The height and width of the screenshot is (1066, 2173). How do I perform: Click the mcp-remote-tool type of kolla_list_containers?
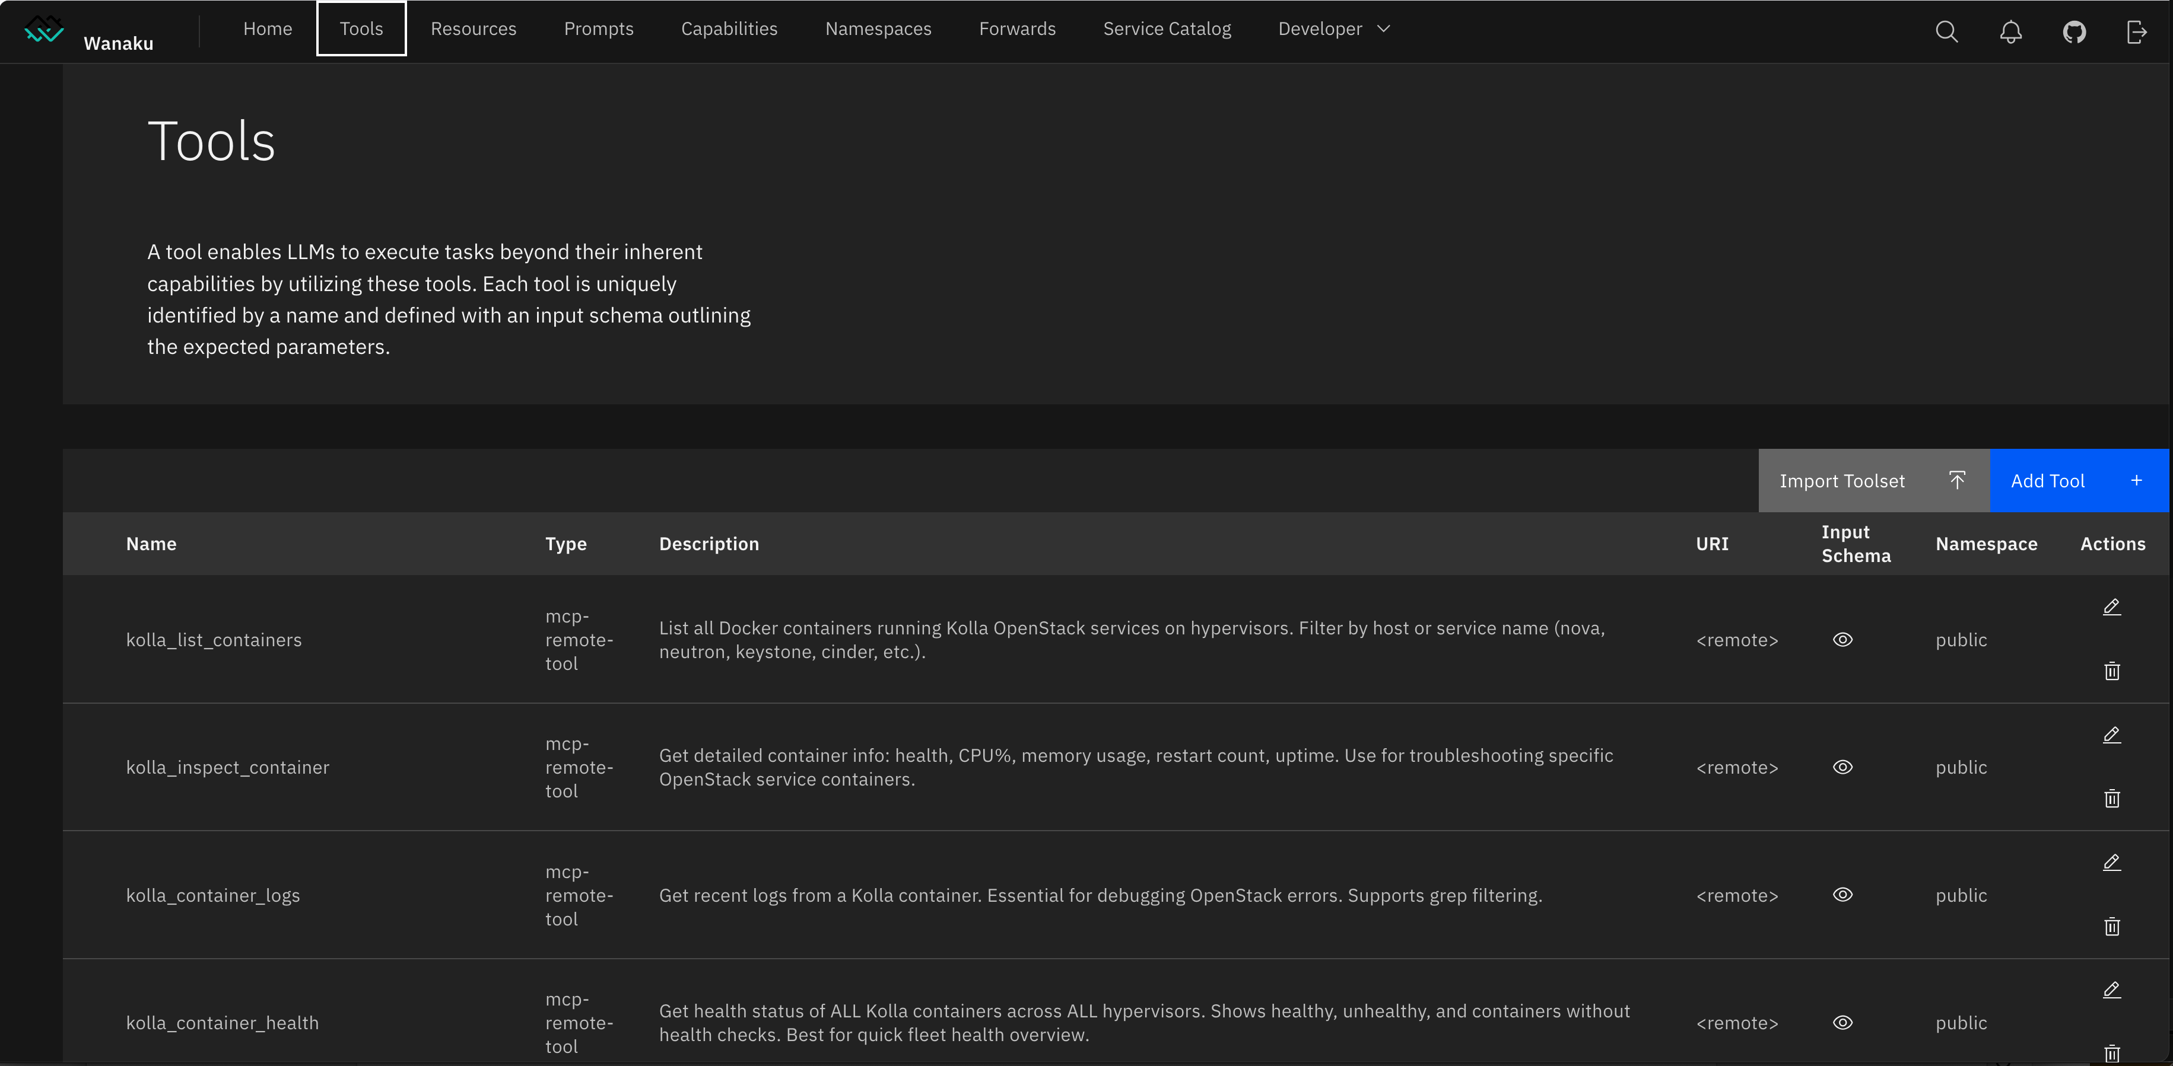pos(579,640)
